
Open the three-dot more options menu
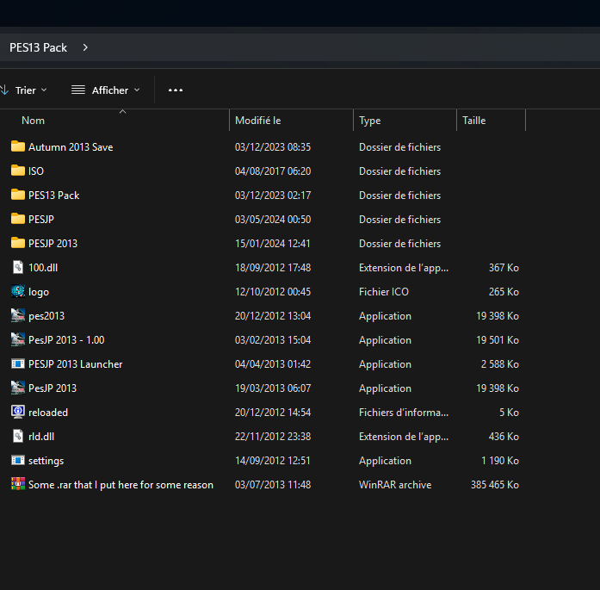click(x=176, y=90)
